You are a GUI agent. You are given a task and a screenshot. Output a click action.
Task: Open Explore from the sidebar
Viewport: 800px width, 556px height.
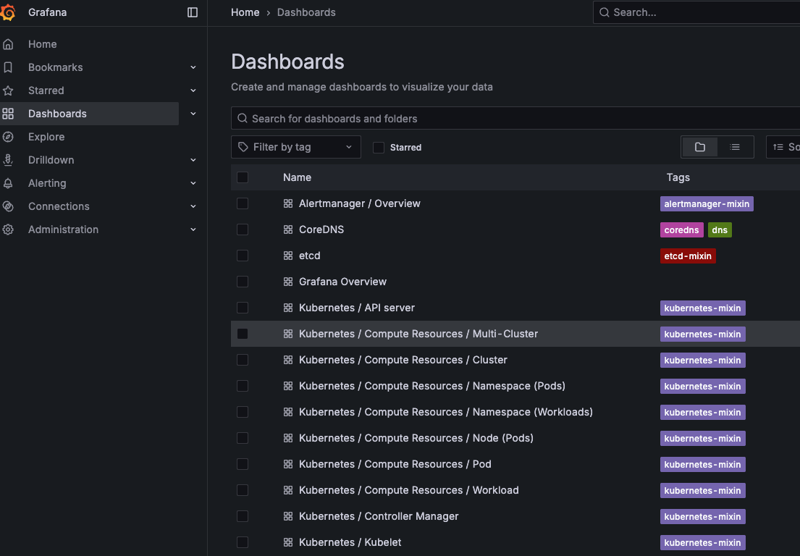pos(46,137)
